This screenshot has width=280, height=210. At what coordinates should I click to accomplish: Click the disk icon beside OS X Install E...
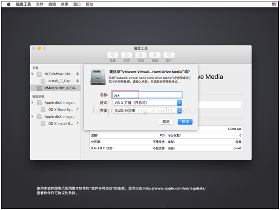click(43, 124)
